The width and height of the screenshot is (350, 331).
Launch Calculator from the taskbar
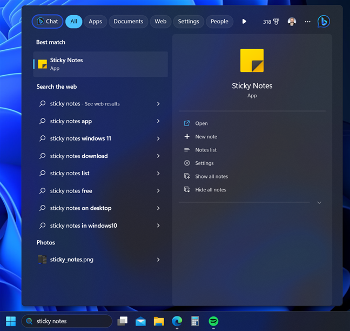click(195, 321)
